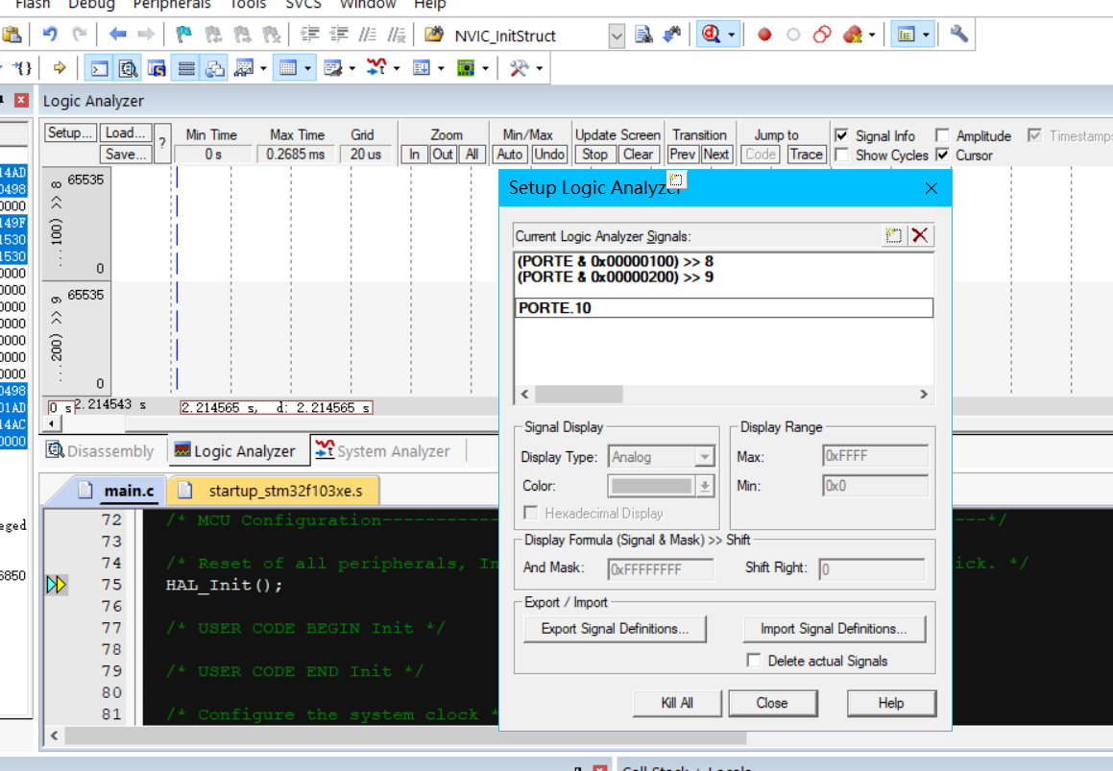Expand the Analysis Windows dropdown arrow

[396, 69]
